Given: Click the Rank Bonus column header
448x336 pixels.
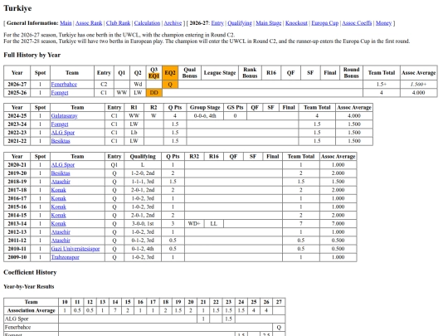Looking at the screenshot, I should pyautogui.click(x=250, y=73).
